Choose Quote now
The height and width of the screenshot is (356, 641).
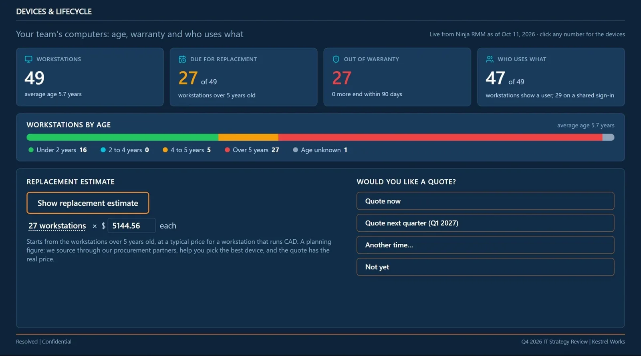click(485, 201)
